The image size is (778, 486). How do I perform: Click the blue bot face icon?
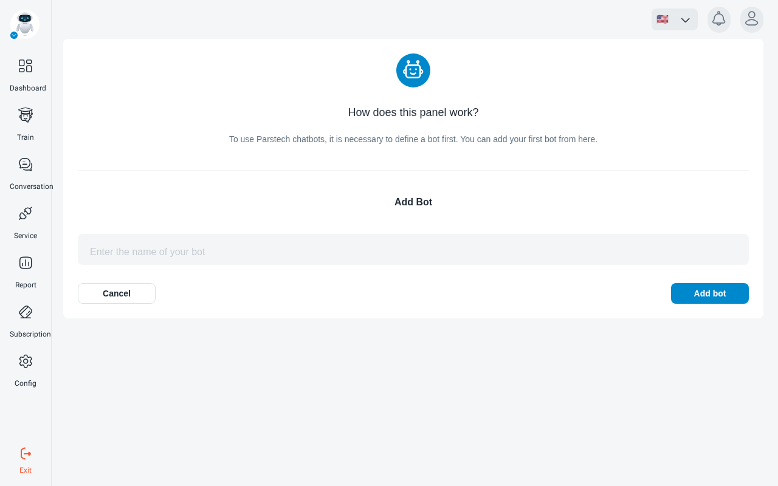[413, 70]
